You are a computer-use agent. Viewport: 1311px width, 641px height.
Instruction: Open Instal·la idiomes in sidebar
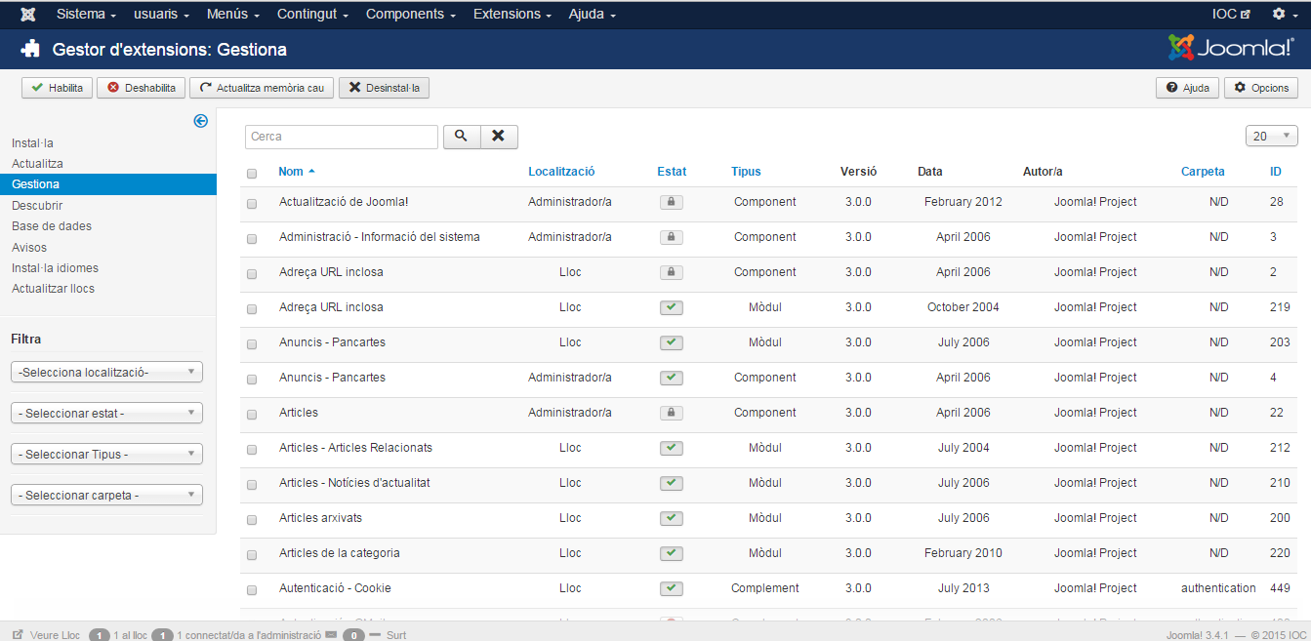coord(55,268)
